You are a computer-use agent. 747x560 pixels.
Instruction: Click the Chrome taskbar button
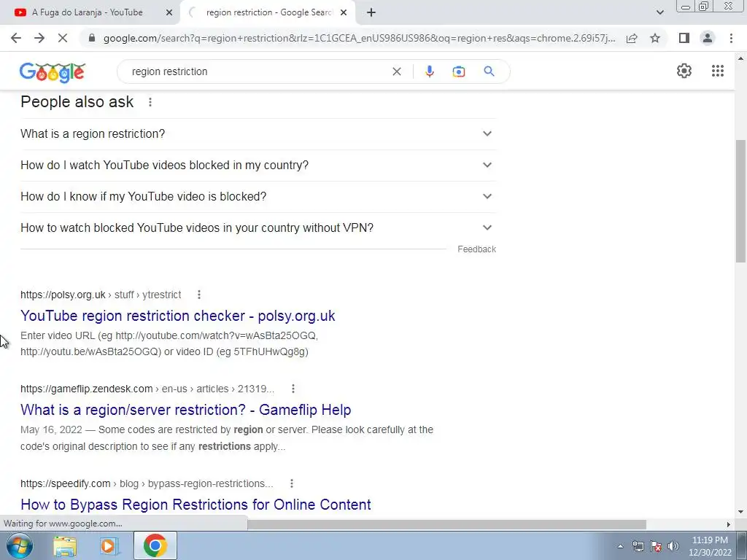155,545
